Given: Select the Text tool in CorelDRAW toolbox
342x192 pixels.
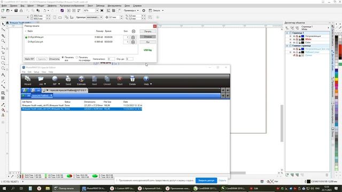Looking at the screenshot, I should coord(3,75).
